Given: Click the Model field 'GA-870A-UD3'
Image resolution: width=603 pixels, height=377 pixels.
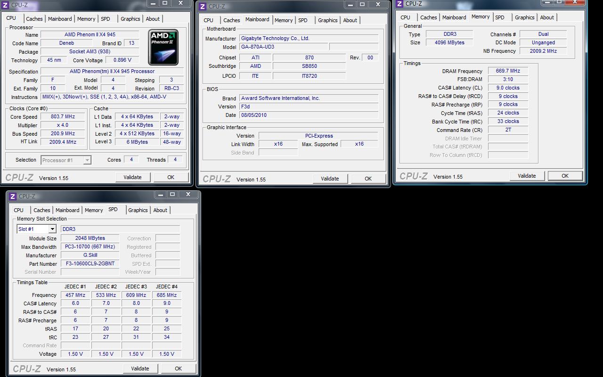Looking at the screenshot, I should (284, 47).
